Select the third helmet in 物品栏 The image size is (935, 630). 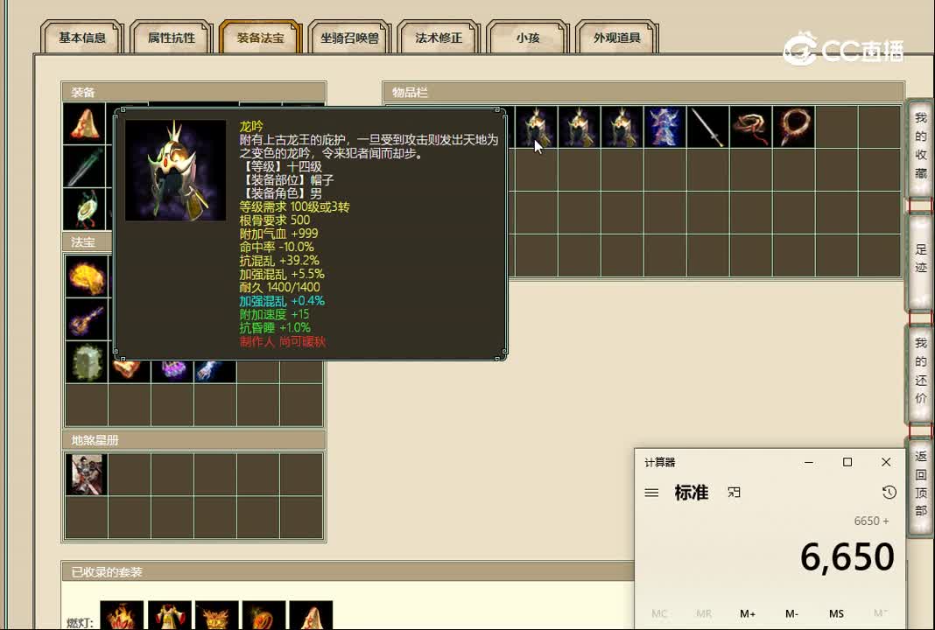click(x=622, y=127)
